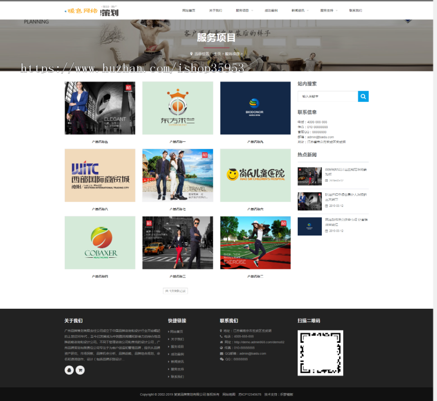Open the 尚氏儿童医院 product thumbnail
The width and height of the screenshot is (437, 401).
click(x=255, y=175)
